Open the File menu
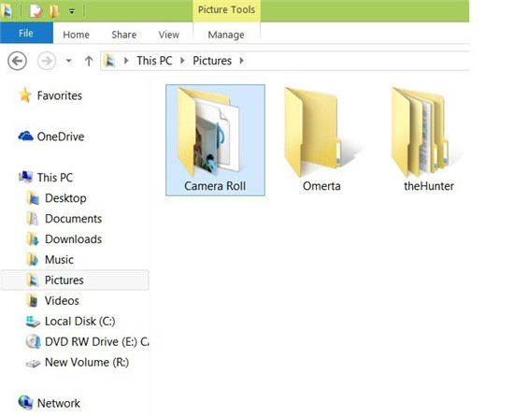 click(x=26, y=33)
